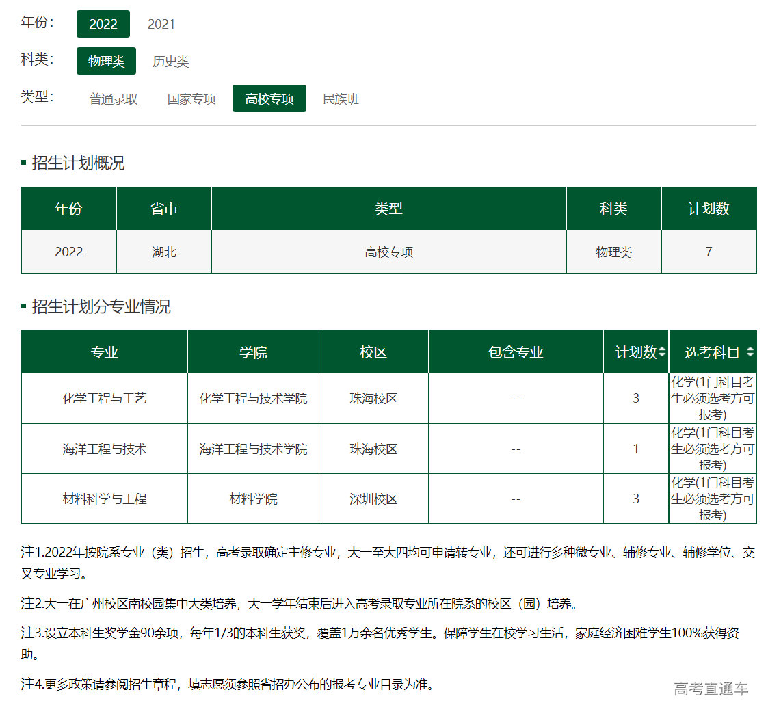
Task: Sort the 计划数 column using its sort arrows
Action: pos(661,352)
